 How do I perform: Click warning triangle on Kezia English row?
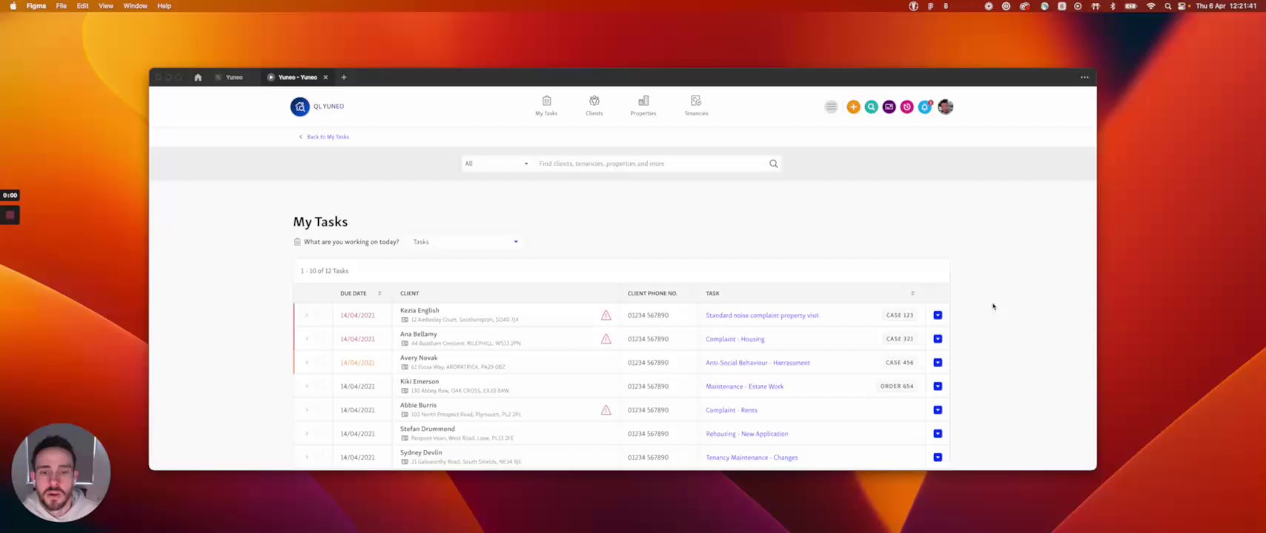[606, 315]
